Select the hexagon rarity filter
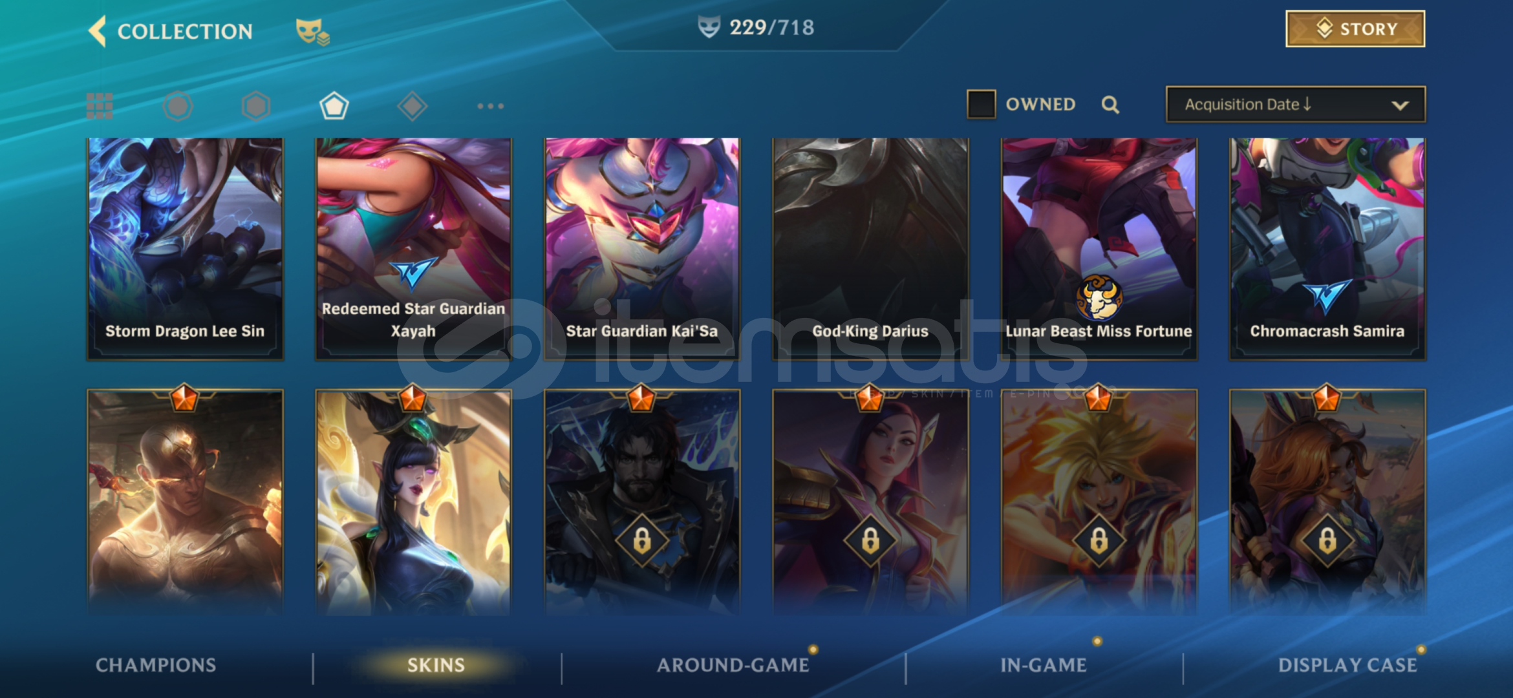 click(256, 106)
